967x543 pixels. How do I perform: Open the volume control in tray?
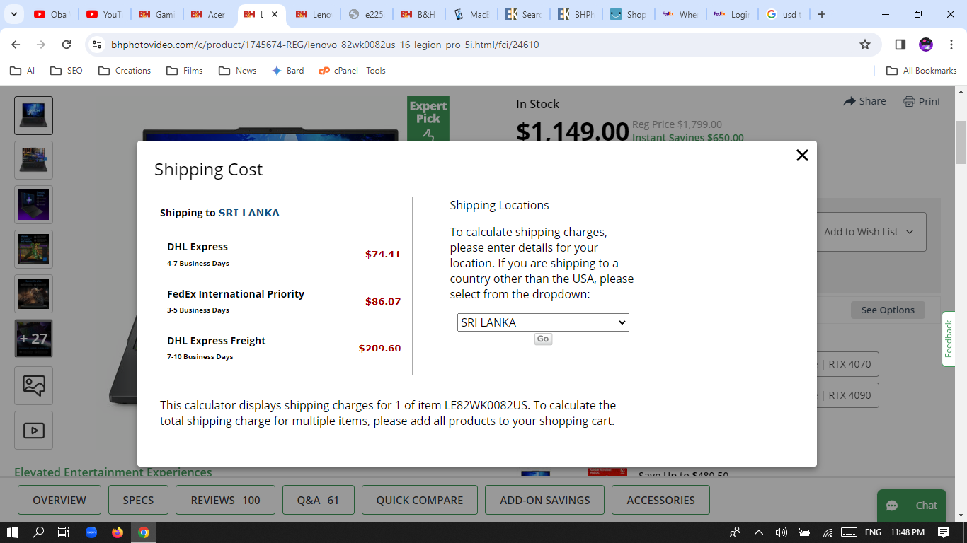point(782,532)
